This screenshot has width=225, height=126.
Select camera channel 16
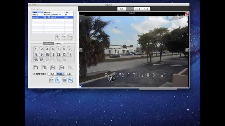coord(41,60)
